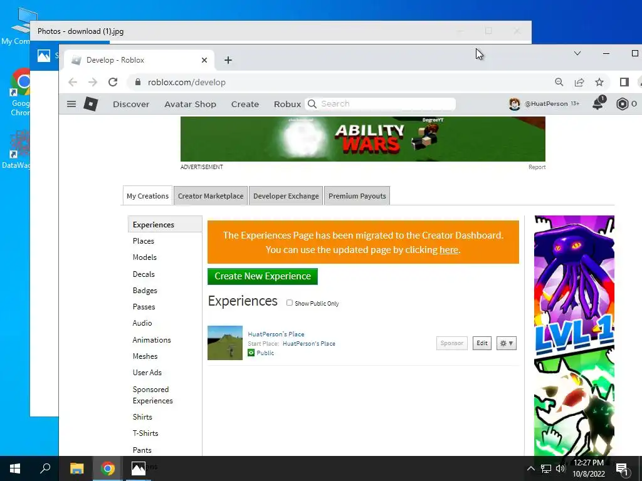The image size is (642, 481).
Task: Open the Public visibility icon of HuatPerson's Place
Action: 251,353
